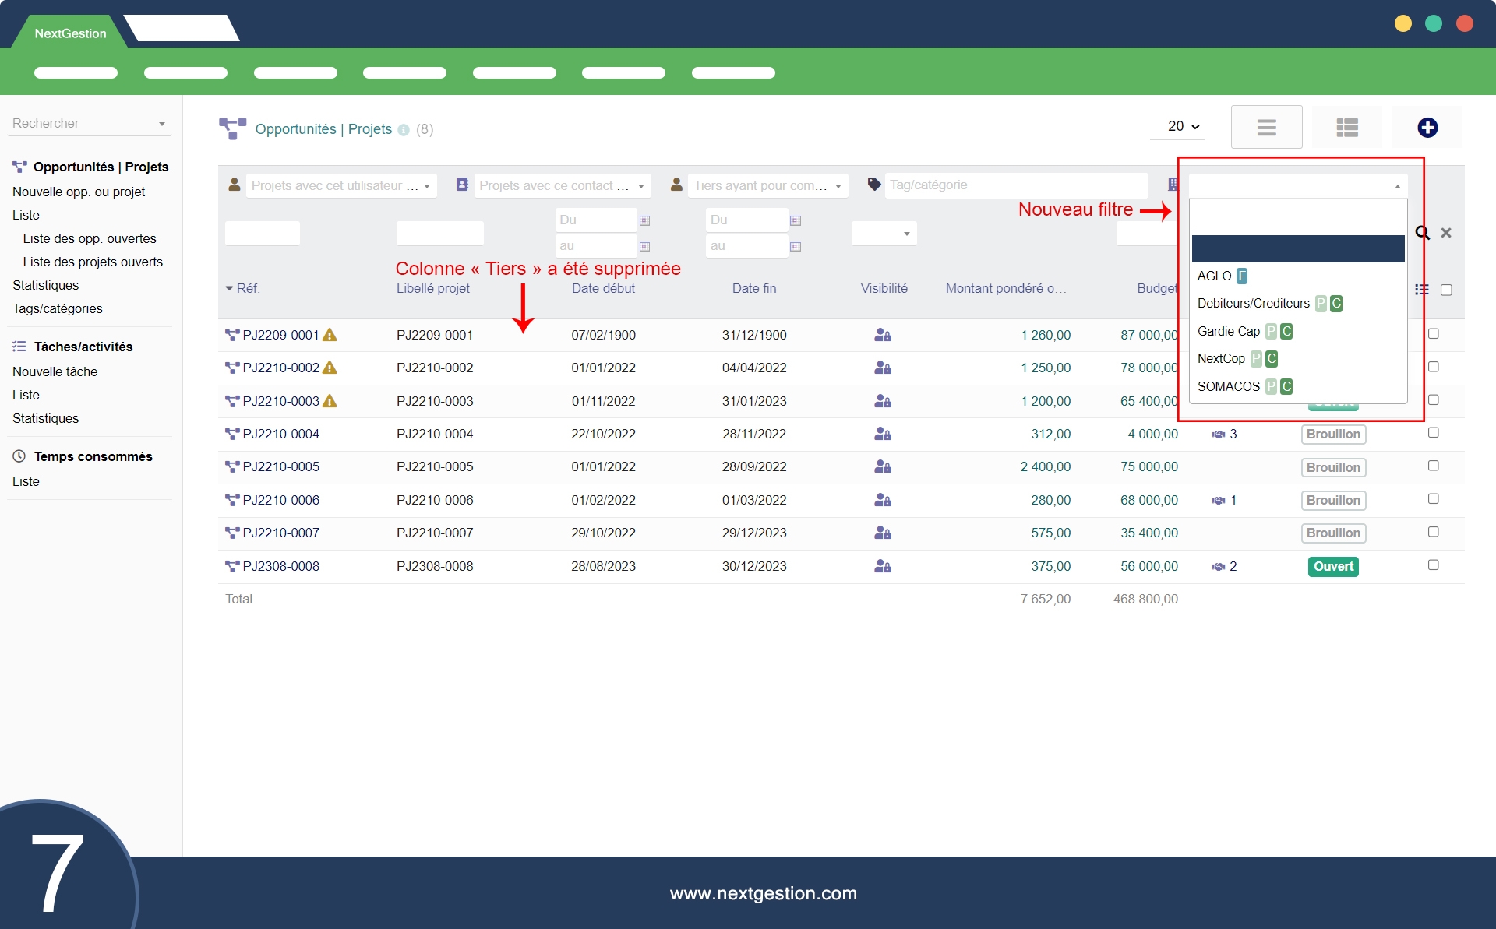The image size is (1496, 929).
Task: Open the 20 rows-per-page dropdown
Action: pyautogui.click(x=1183, y=126)
